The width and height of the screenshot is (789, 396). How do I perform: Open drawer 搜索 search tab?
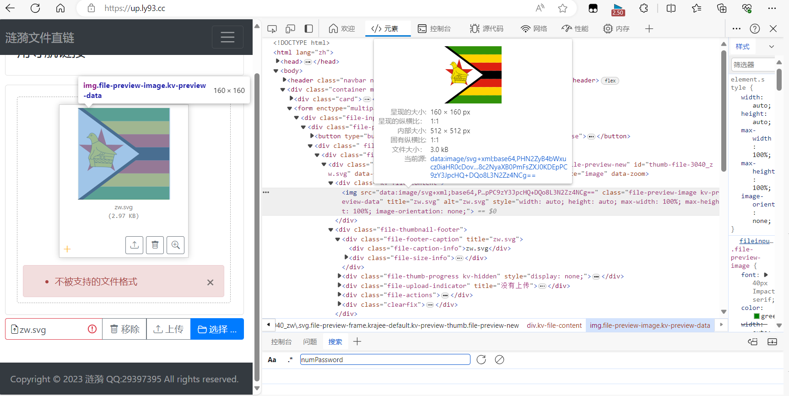coord(335,342)
